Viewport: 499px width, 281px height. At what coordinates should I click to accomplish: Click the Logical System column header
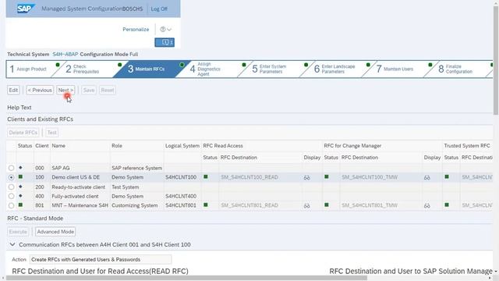pos(182,146)
